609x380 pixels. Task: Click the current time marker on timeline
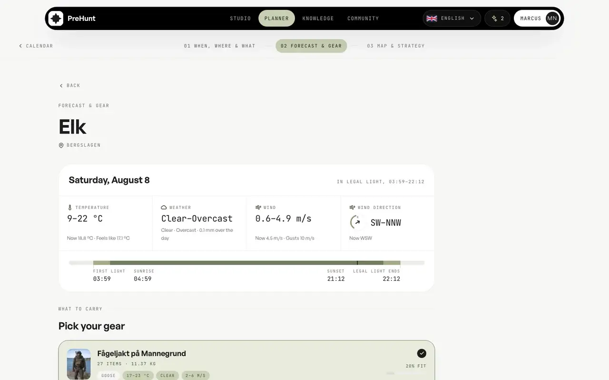coord(357,263)
